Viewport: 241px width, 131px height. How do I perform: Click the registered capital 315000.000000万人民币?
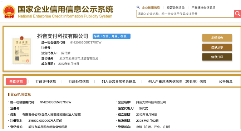pyautogui.click(x=45, y=121)
